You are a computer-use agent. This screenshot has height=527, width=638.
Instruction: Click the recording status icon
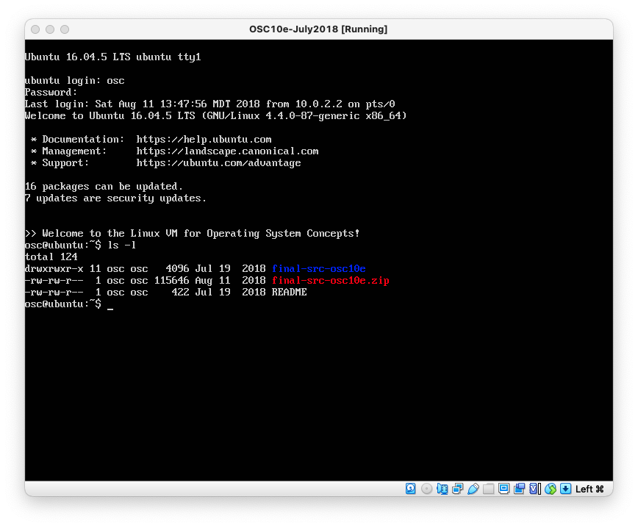coord(519,489)
